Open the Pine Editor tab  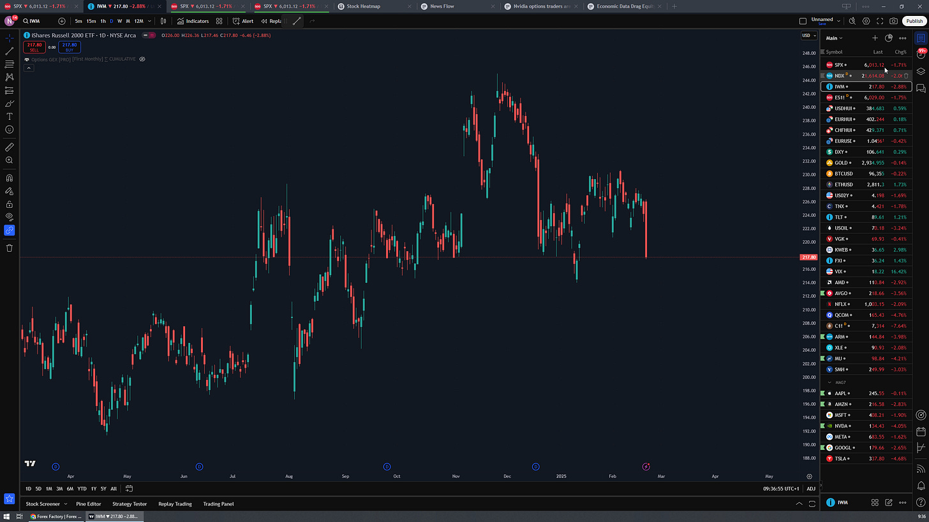point(89,504)
